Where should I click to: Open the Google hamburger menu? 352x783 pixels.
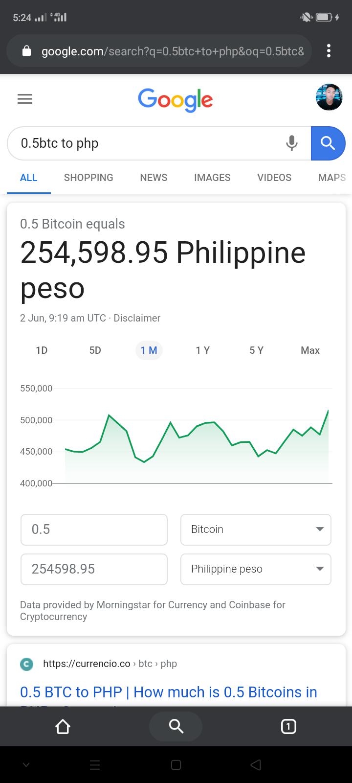click(25, 99)
